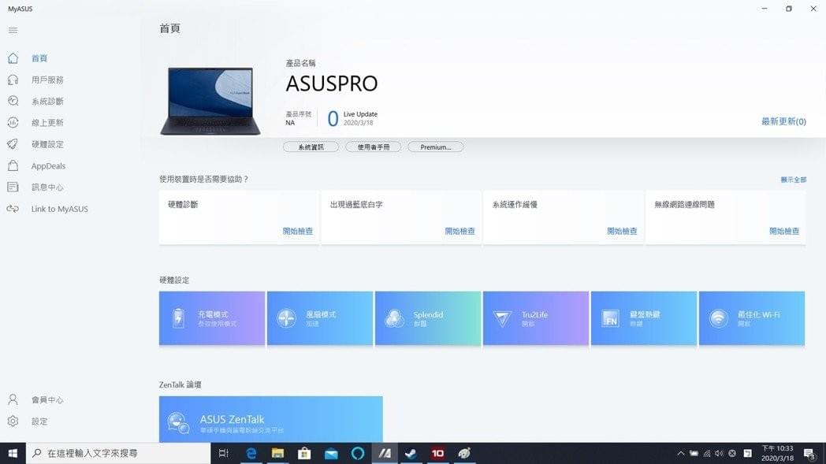This screenshot has width=826, height=464.
Task: Launch Microsoft Edge from the taskbar
Action: [251, 453]
